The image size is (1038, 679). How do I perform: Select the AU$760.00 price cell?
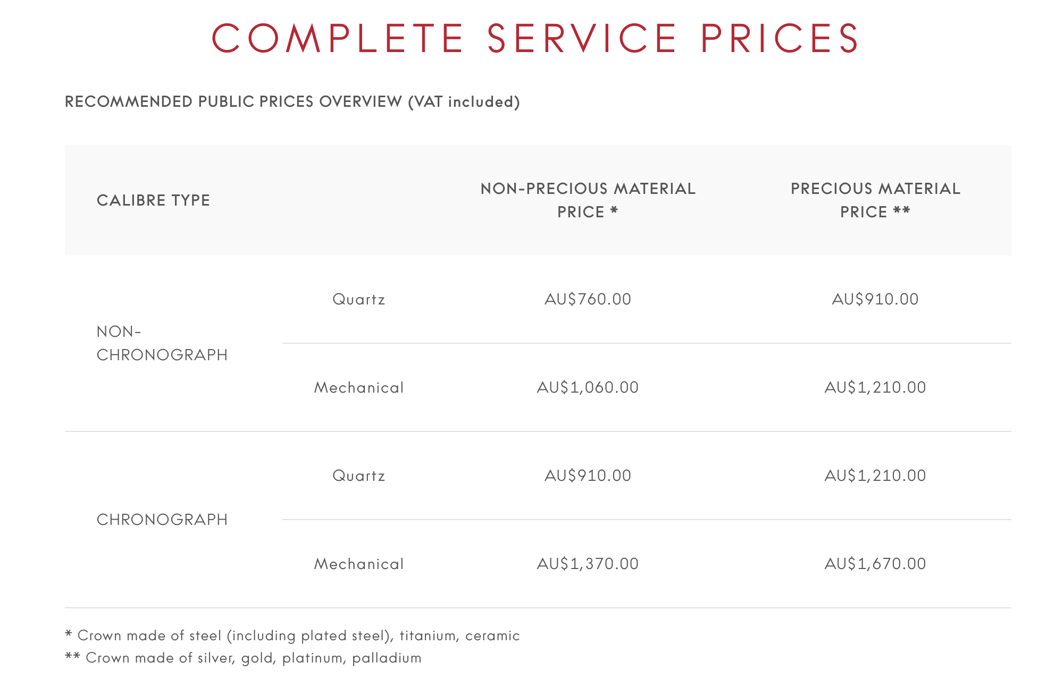pos(588,300)
